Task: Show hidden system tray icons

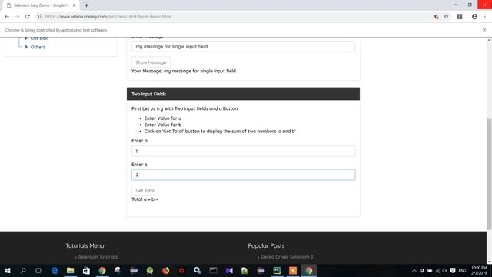Action: 414,271
